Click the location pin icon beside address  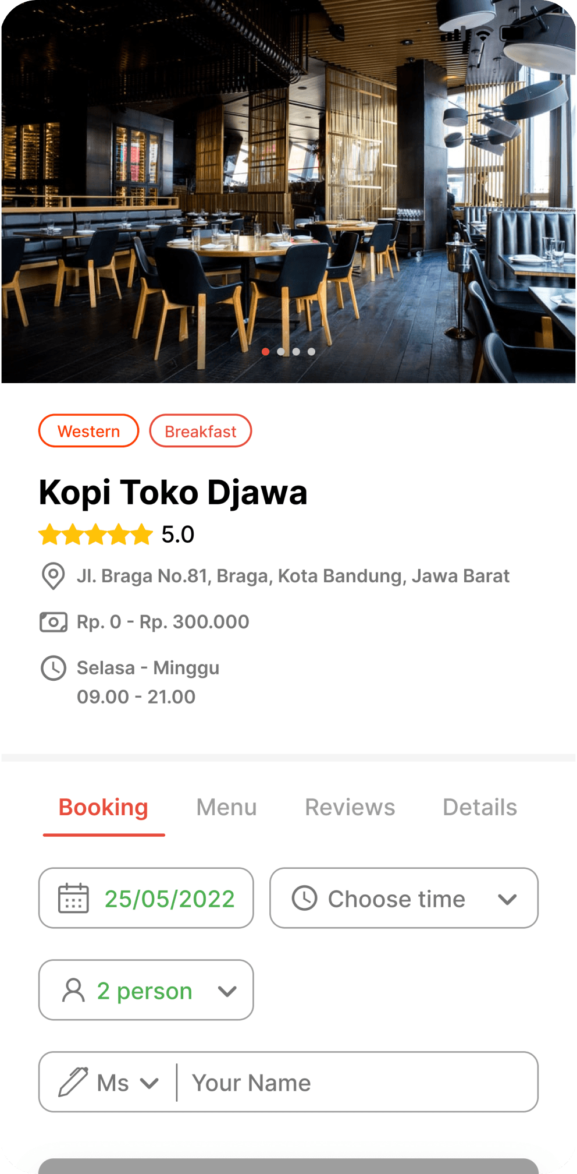pyautogui.click(x=53, y=576)
